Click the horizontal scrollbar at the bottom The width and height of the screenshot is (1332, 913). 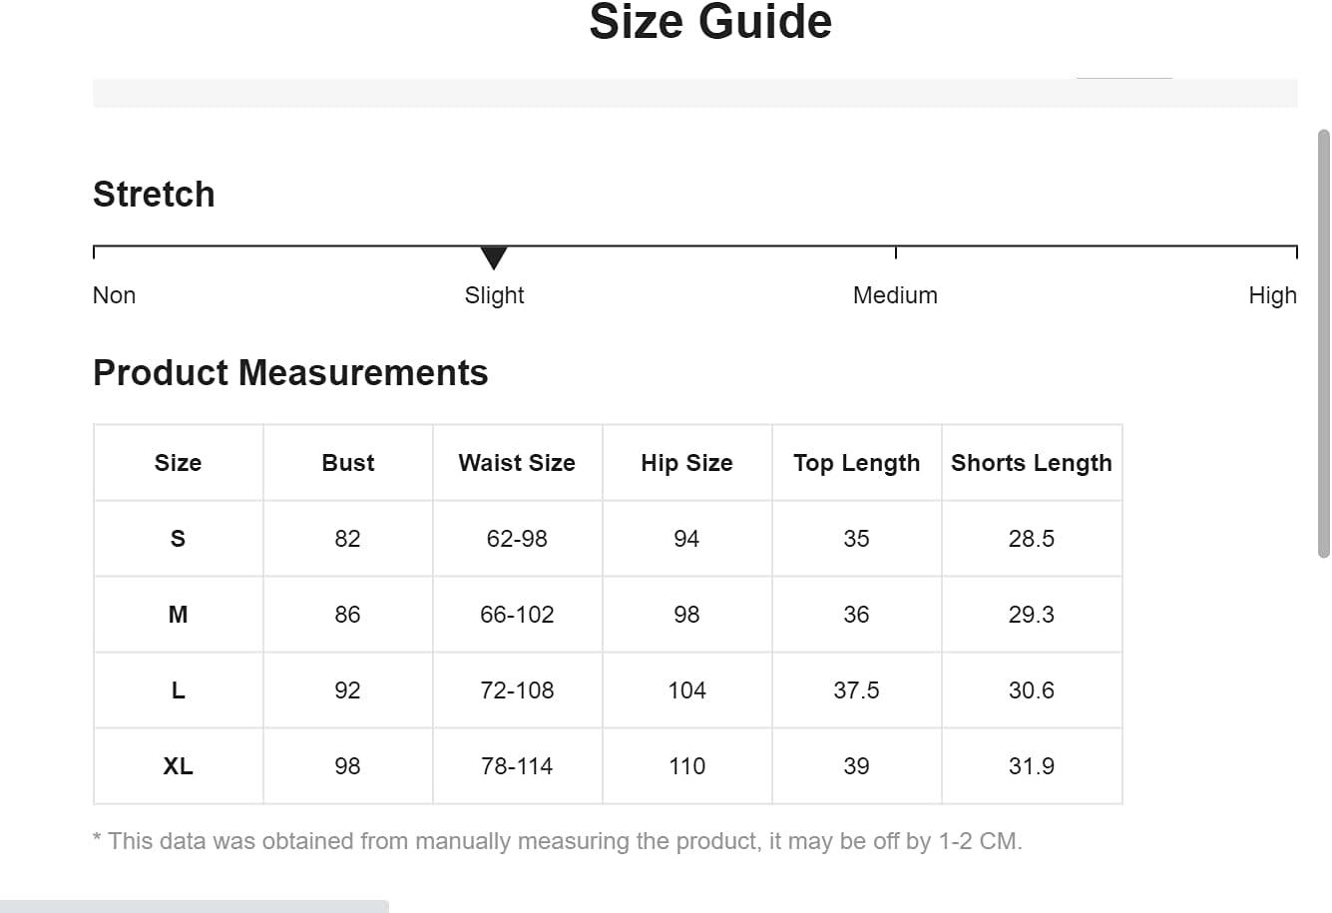195,906
